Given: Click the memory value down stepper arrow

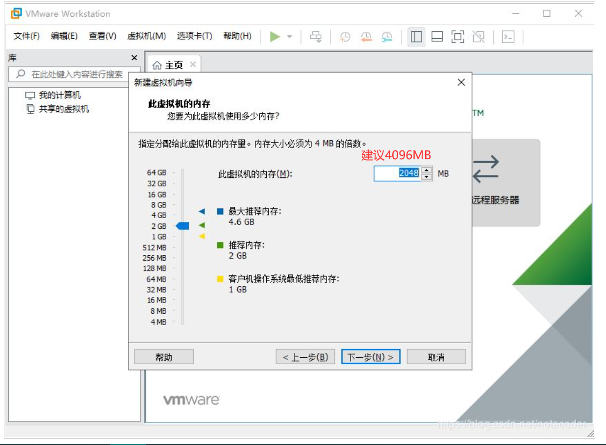Looking at the screenshot, I should (427, 177).
